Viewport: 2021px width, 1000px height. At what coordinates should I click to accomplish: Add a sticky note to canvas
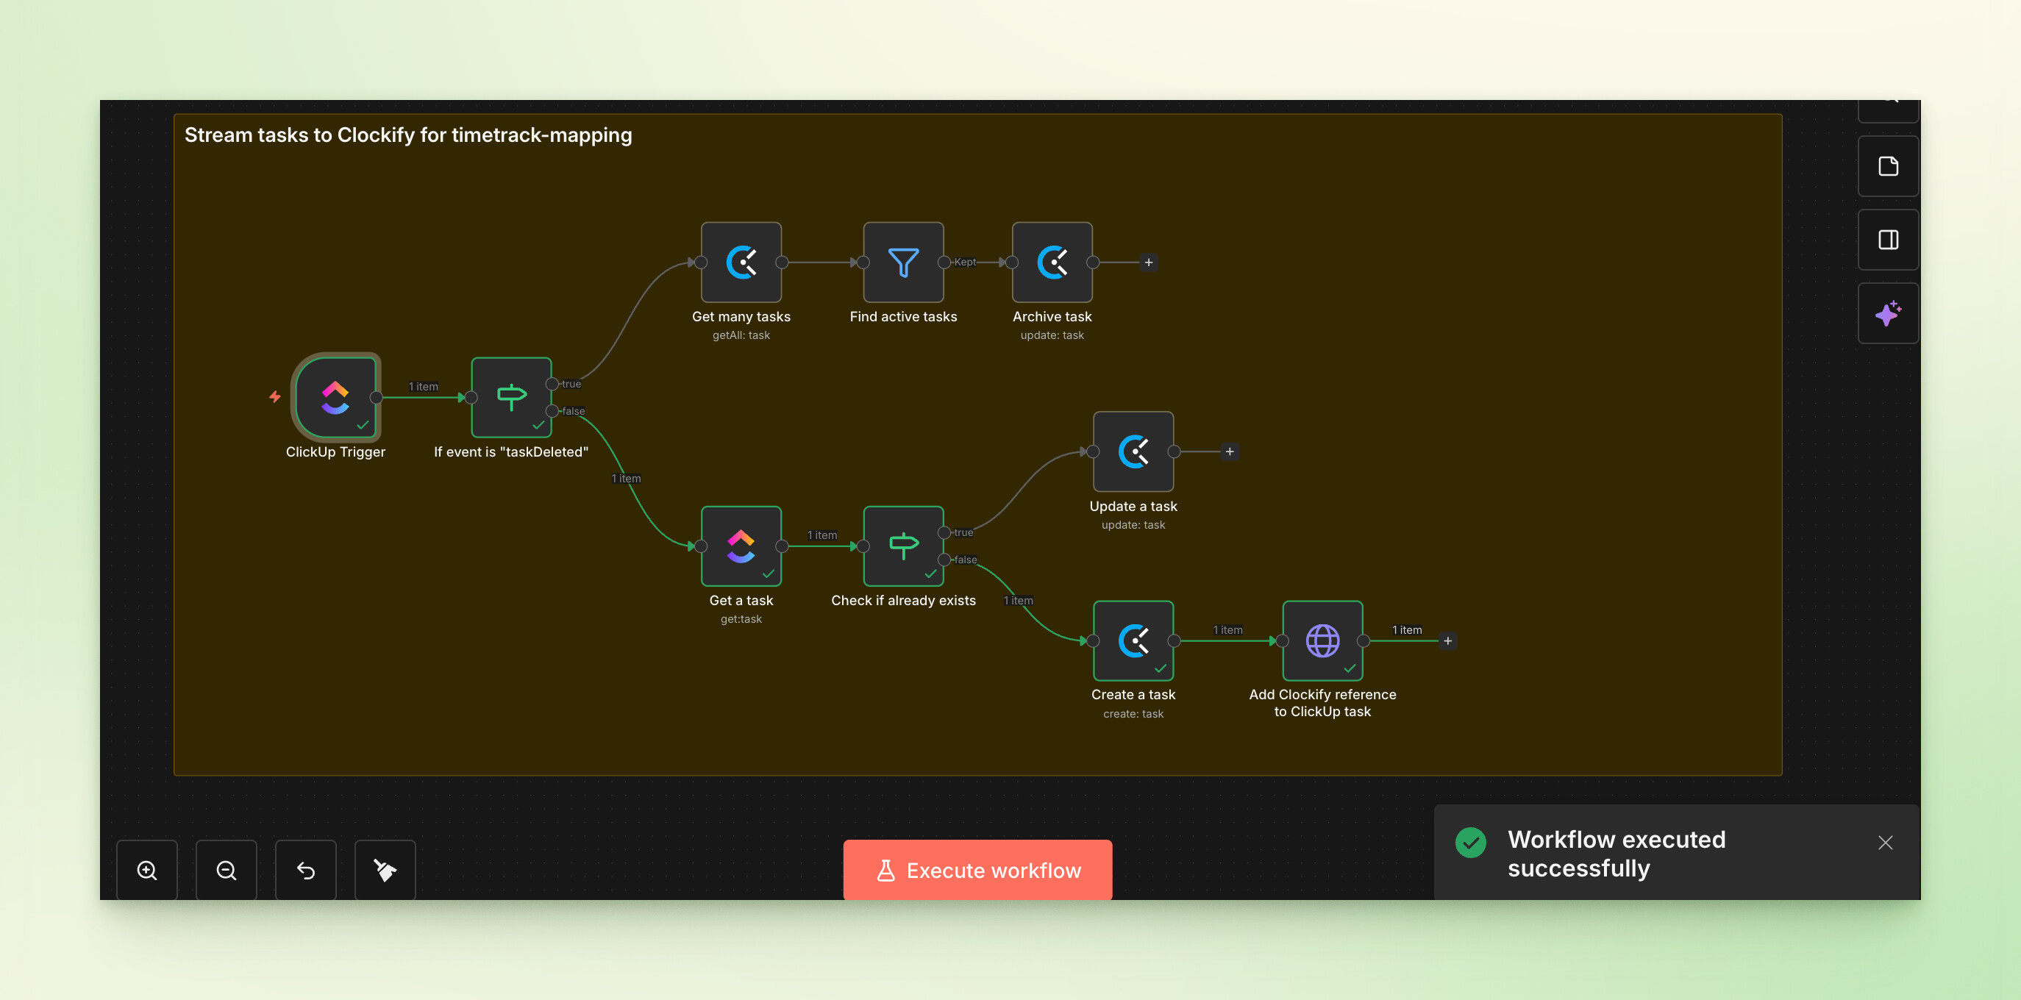coord(1888,166)
